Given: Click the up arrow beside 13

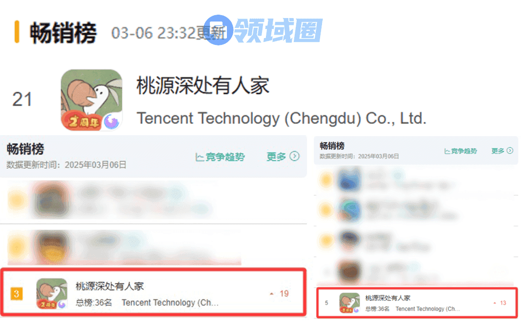Looking at the screenshot, I should point(495,303).
